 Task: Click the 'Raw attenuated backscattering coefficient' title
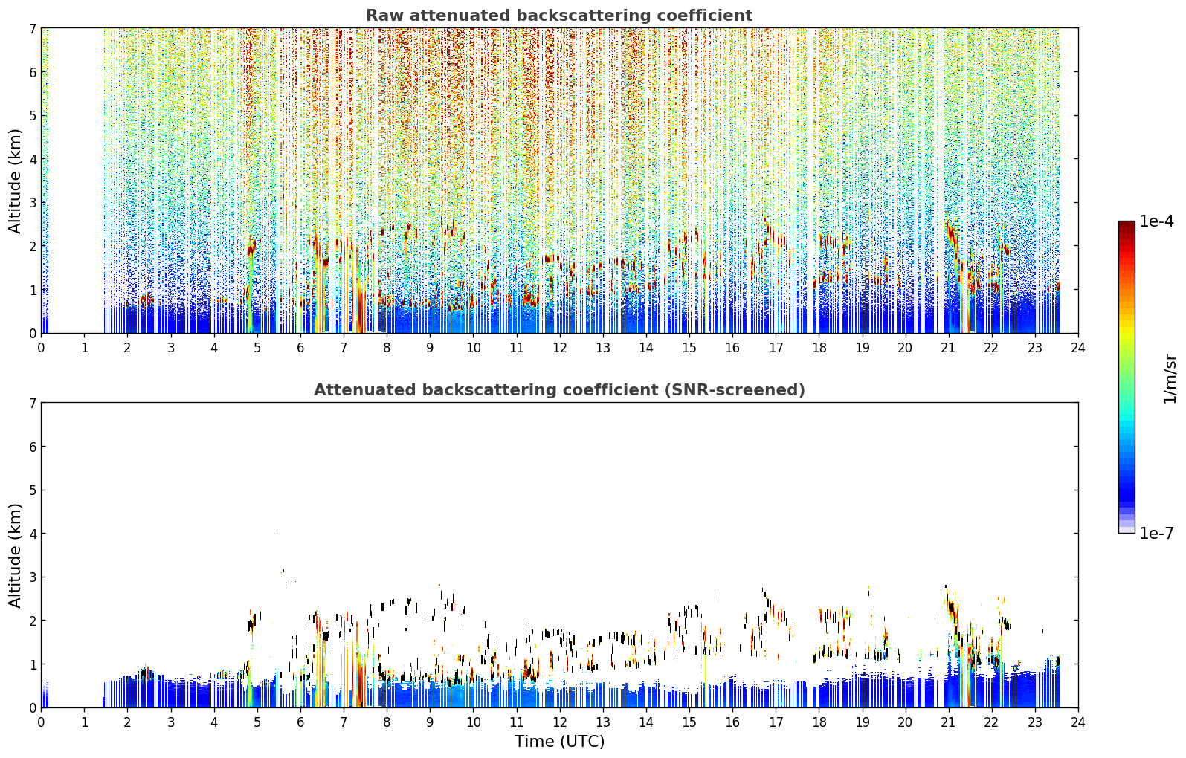point(559,16)
